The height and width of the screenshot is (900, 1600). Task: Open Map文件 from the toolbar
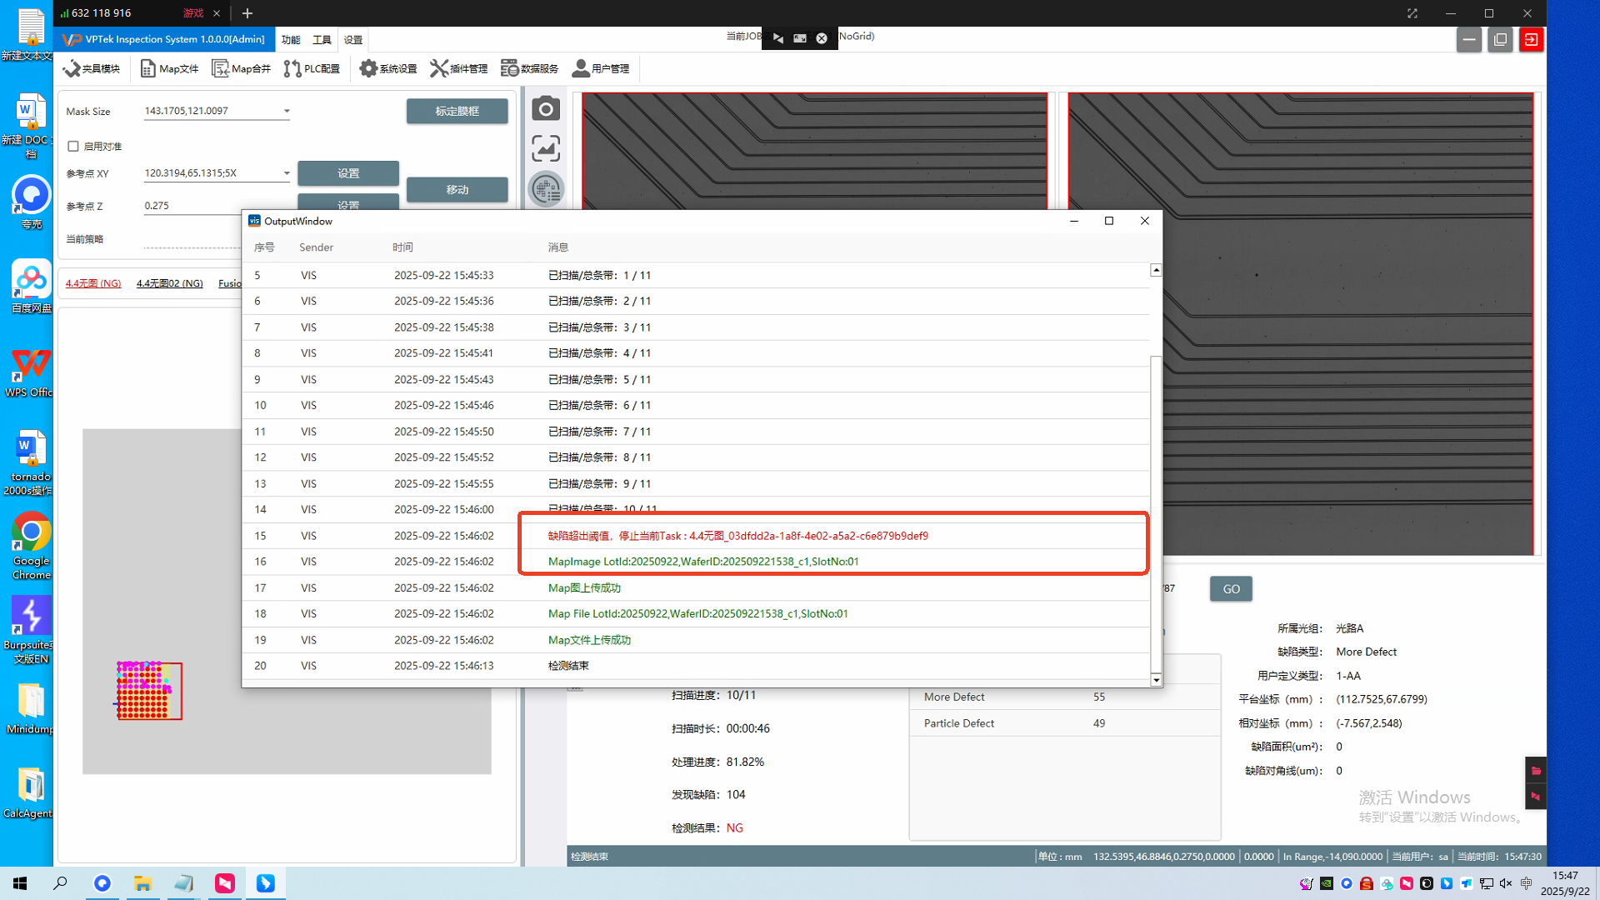coord(170,68)
